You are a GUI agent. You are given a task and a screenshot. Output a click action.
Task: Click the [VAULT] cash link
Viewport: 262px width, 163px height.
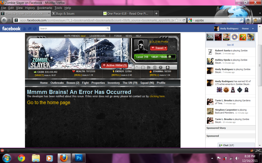[39, 75]
